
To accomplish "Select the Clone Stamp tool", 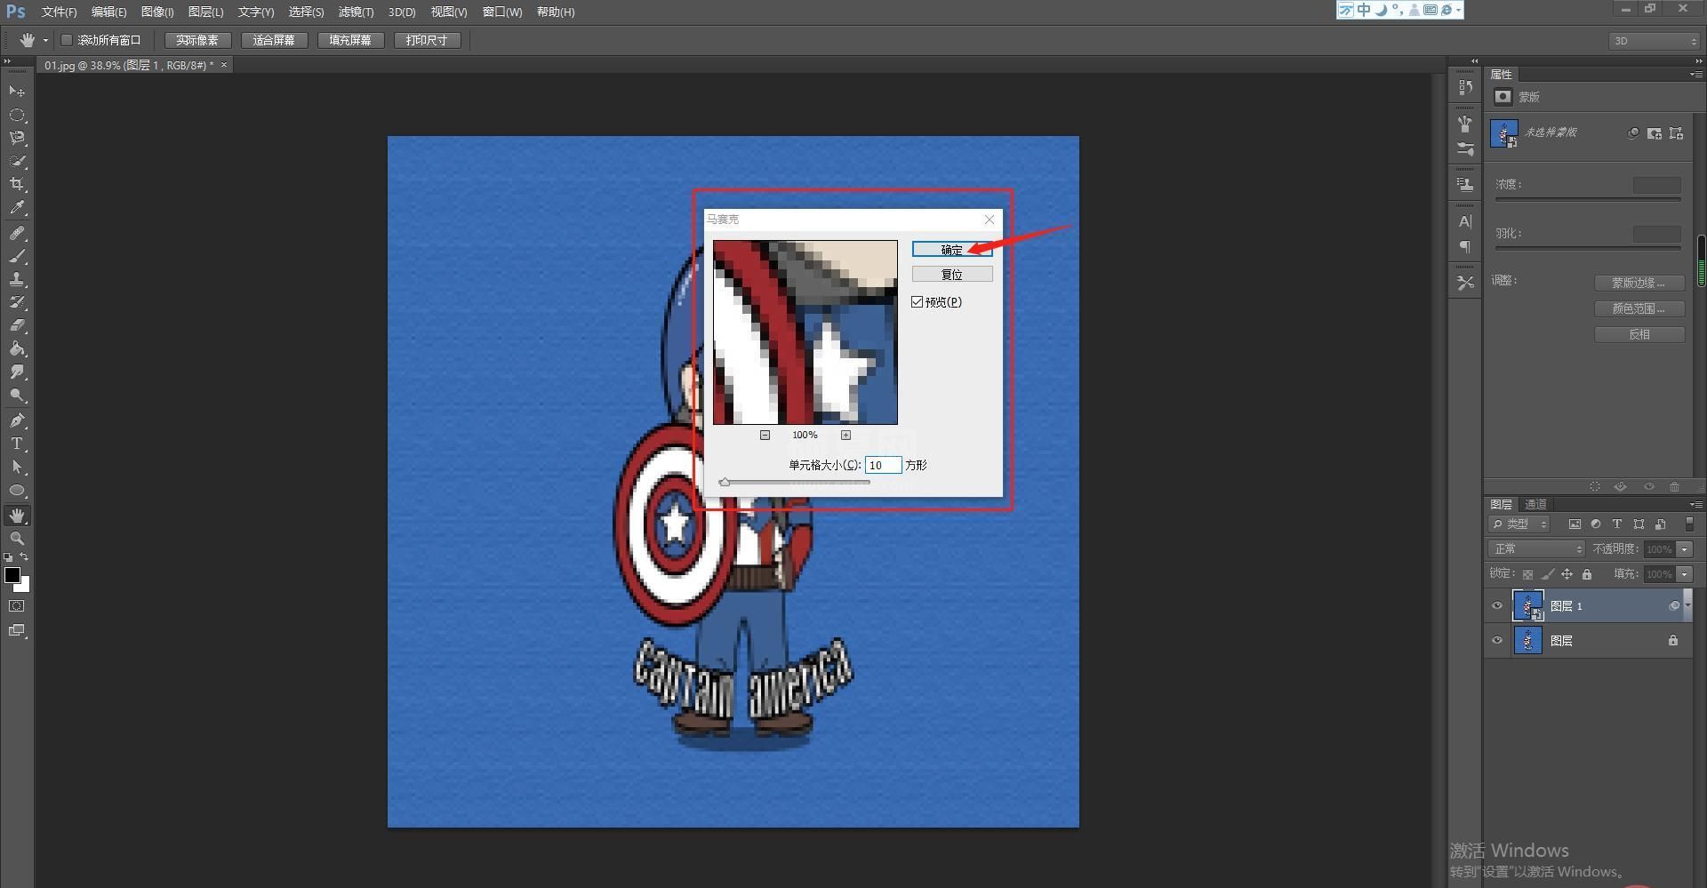I will coord(17,279).
